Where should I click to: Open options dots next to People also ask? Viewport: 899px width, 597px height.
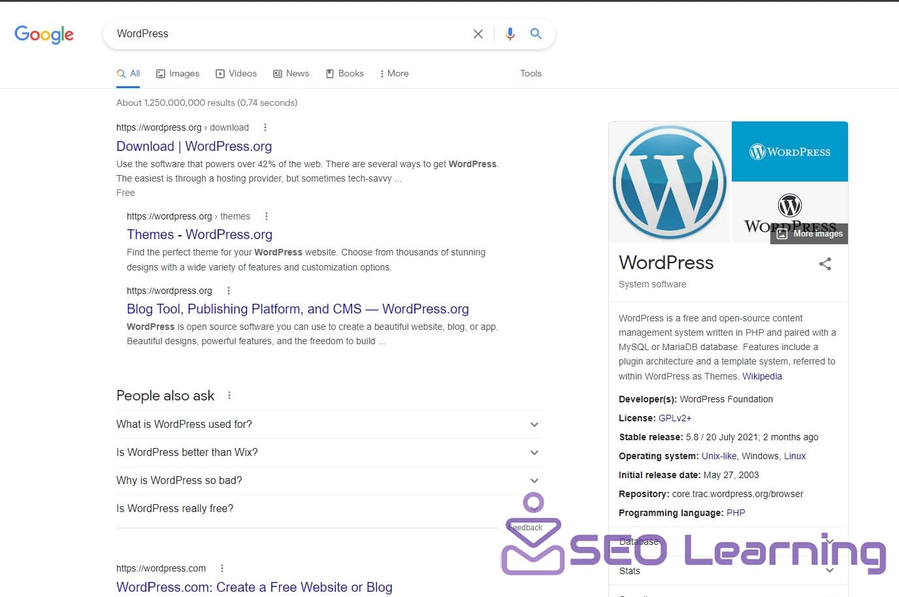coord(229,395)
